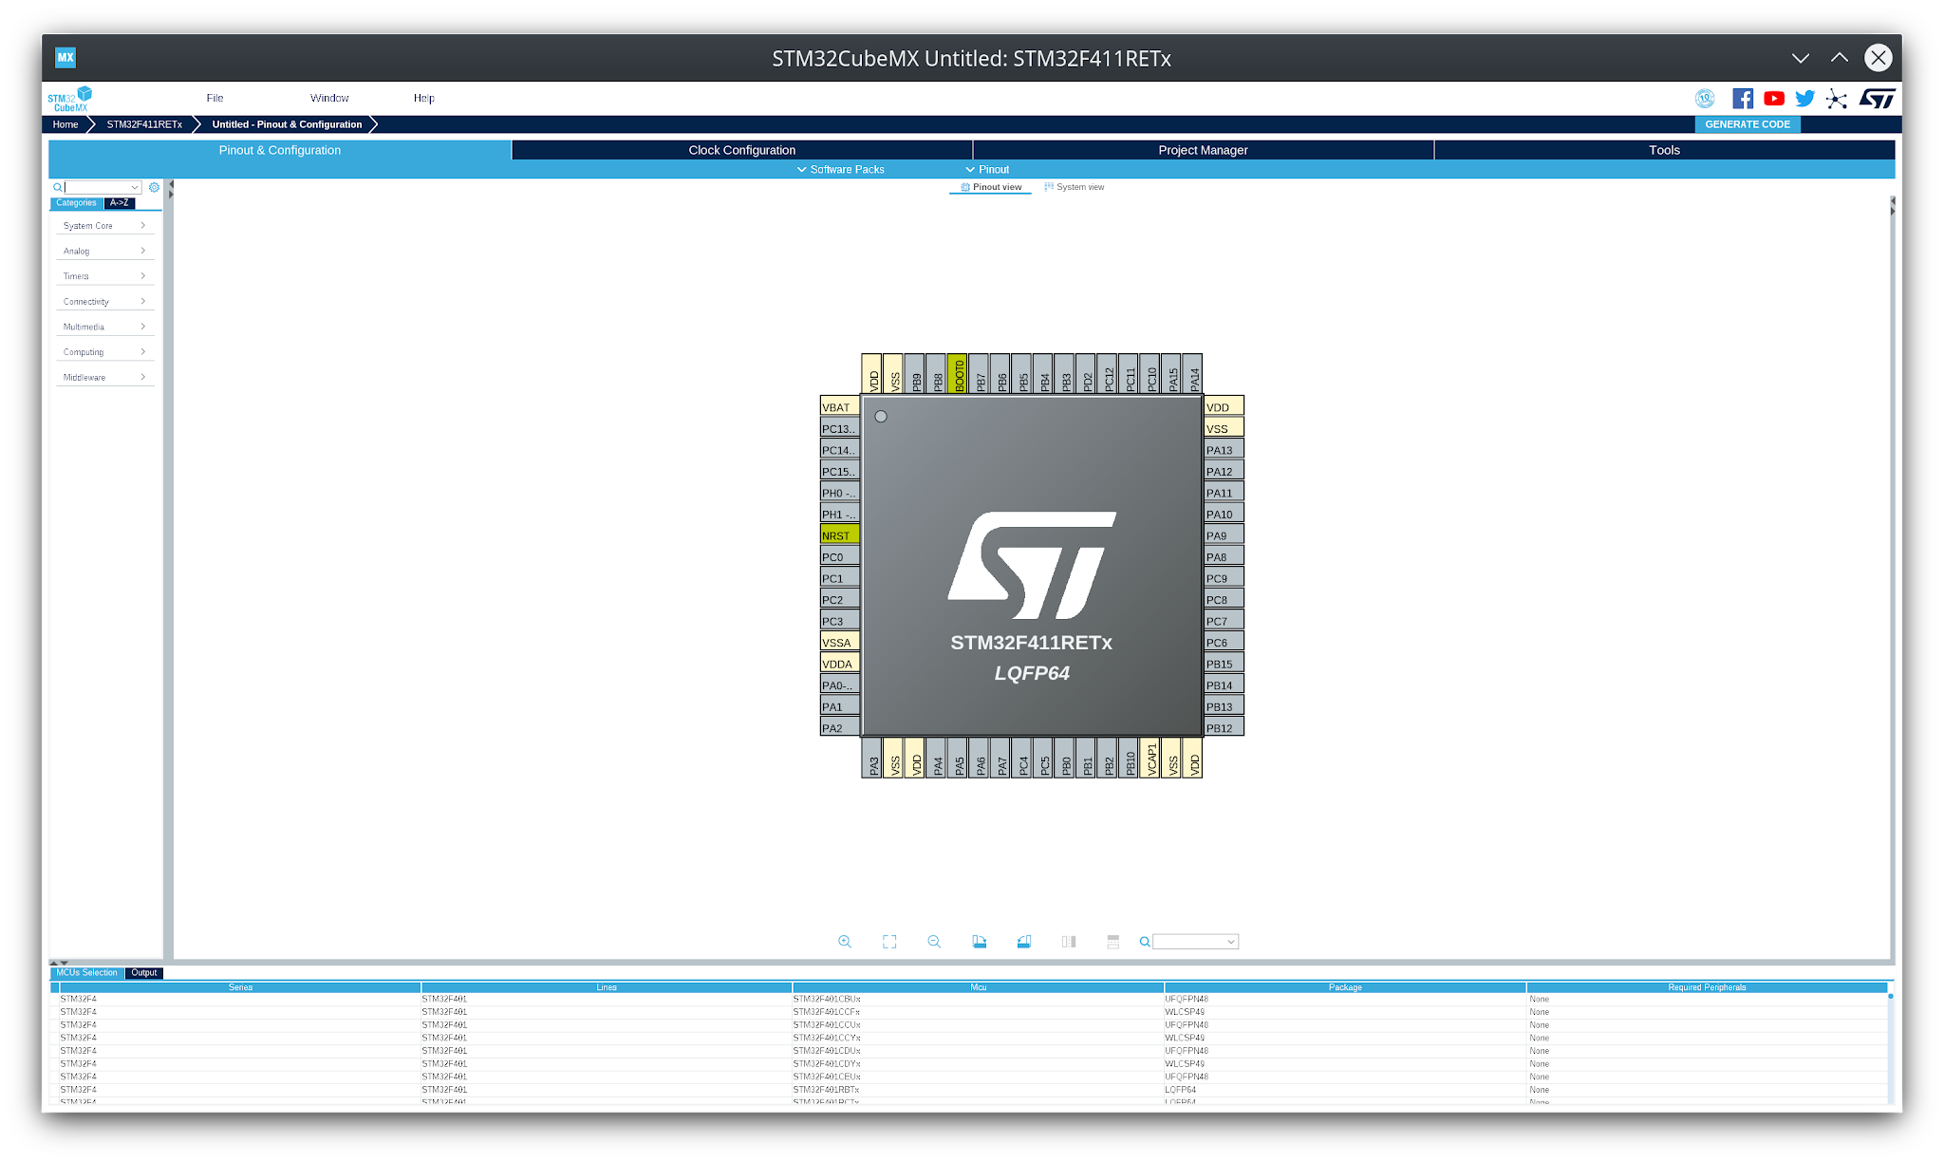The height and width of the screenshot is (1162, 1944).
Task: Switch to Tools tab
Action: (1664, 150)
